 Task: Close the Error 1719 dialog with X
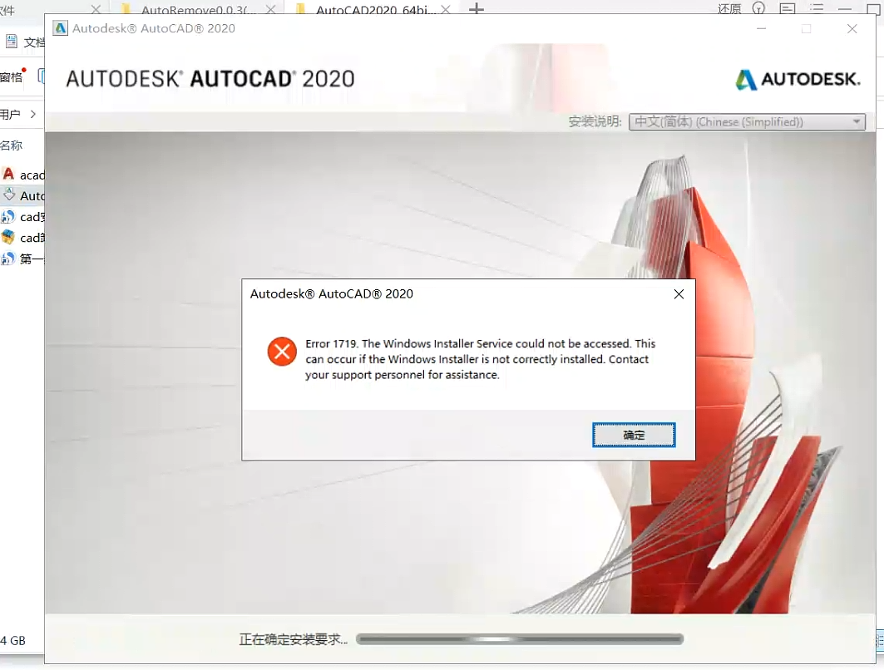(679, 294)
